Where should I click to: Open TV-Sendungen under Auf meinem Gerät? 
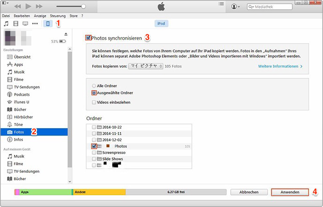click(34, 171)
